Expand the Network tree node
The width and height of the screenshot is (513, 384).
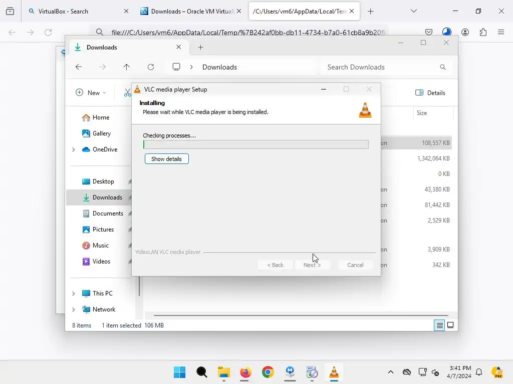click(74, 309)
